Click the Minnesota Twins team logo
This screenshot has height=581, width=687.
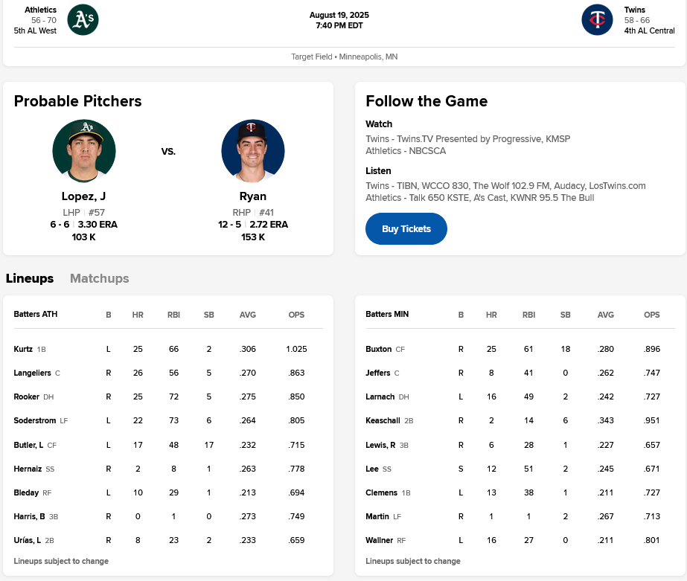[x=597, y=20]
